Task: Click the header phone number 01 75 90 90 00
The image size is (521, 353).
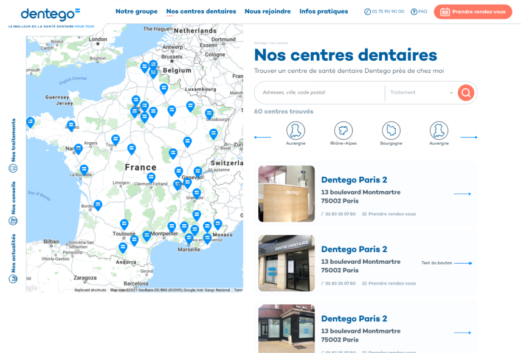Action: (388, 12)
